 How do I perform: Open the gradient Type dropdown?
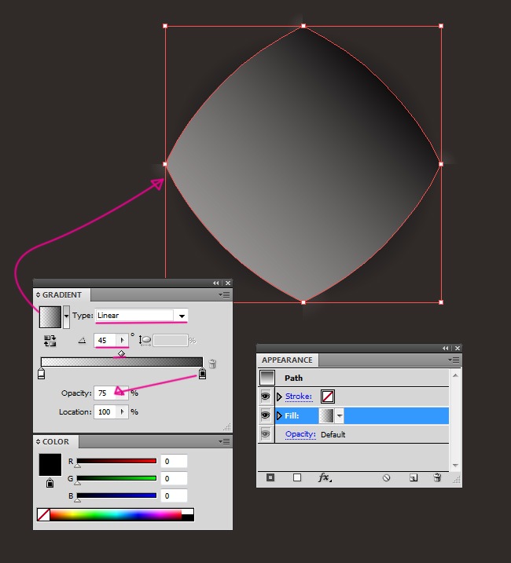[182, 316]
